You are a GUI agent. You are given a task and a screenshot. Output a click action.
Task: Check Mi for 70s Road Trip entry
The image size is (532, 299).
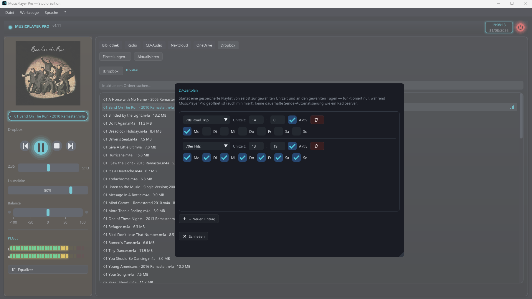pos(224,131)
